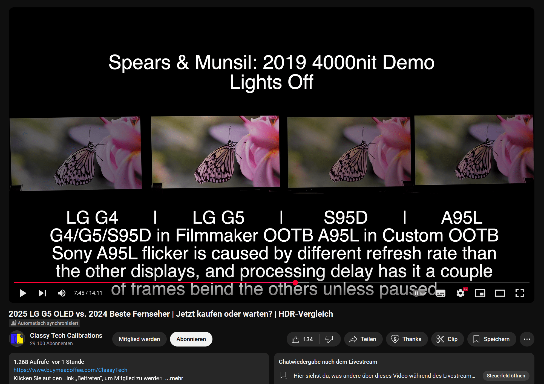544x384 pixels.
Task: Click the Automatisch synchronisiert badge
Action: point(44,323)
